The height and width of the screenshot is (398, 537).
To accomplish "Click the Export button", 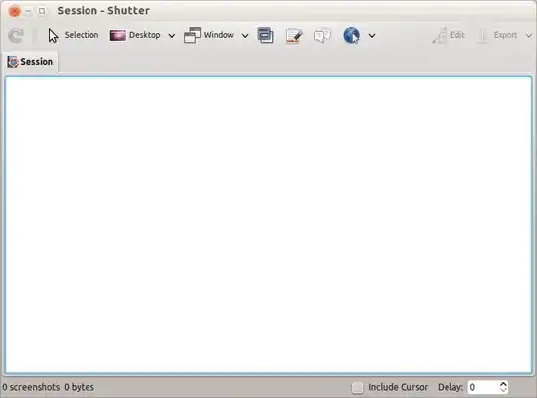I will point(498,35).
